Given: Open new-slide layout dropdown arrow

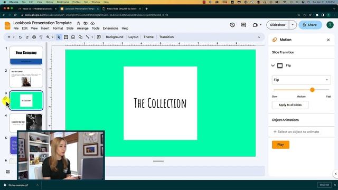Looking at the screenshot, I should coord(14,37).
